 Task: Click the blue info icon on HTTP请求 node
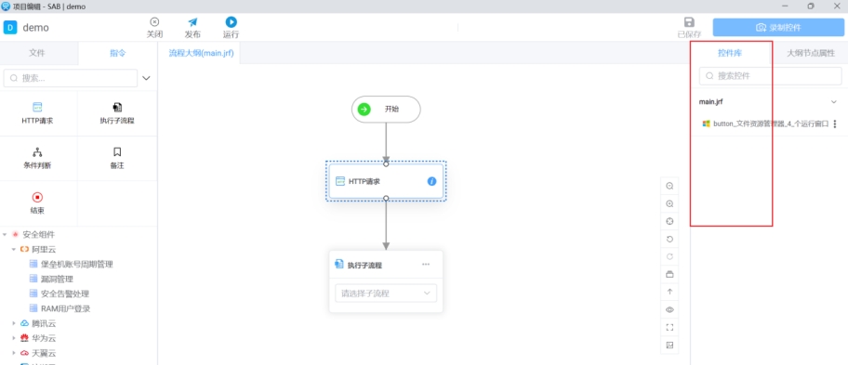pos(431,181)
